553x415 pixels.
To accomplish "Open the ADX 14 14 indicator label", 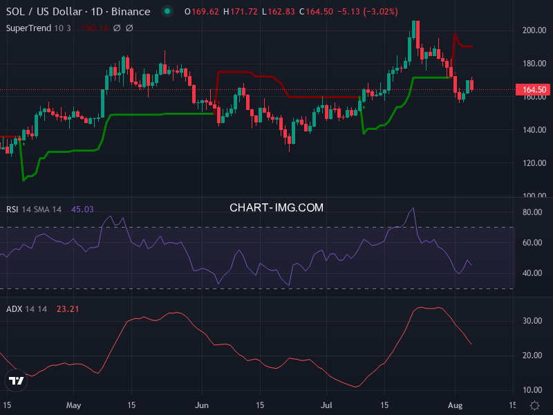I will (26, 309).
